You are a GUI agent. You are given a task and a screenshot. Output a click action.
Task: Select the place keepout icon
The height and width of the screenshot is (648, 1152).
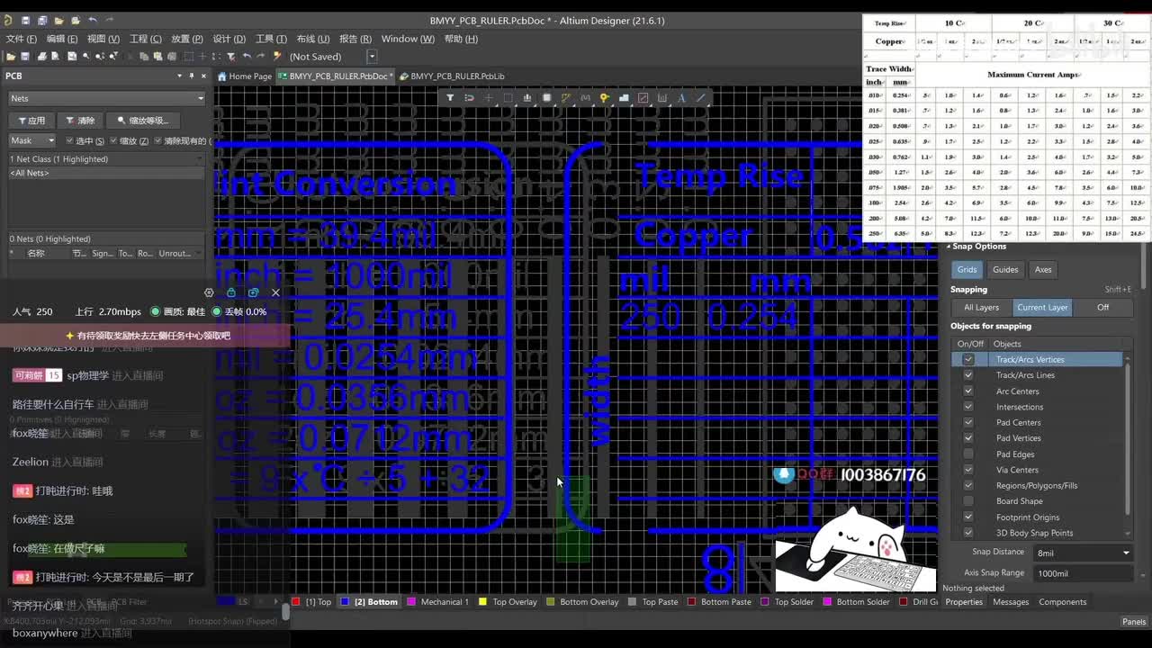(x=643, y=98)
